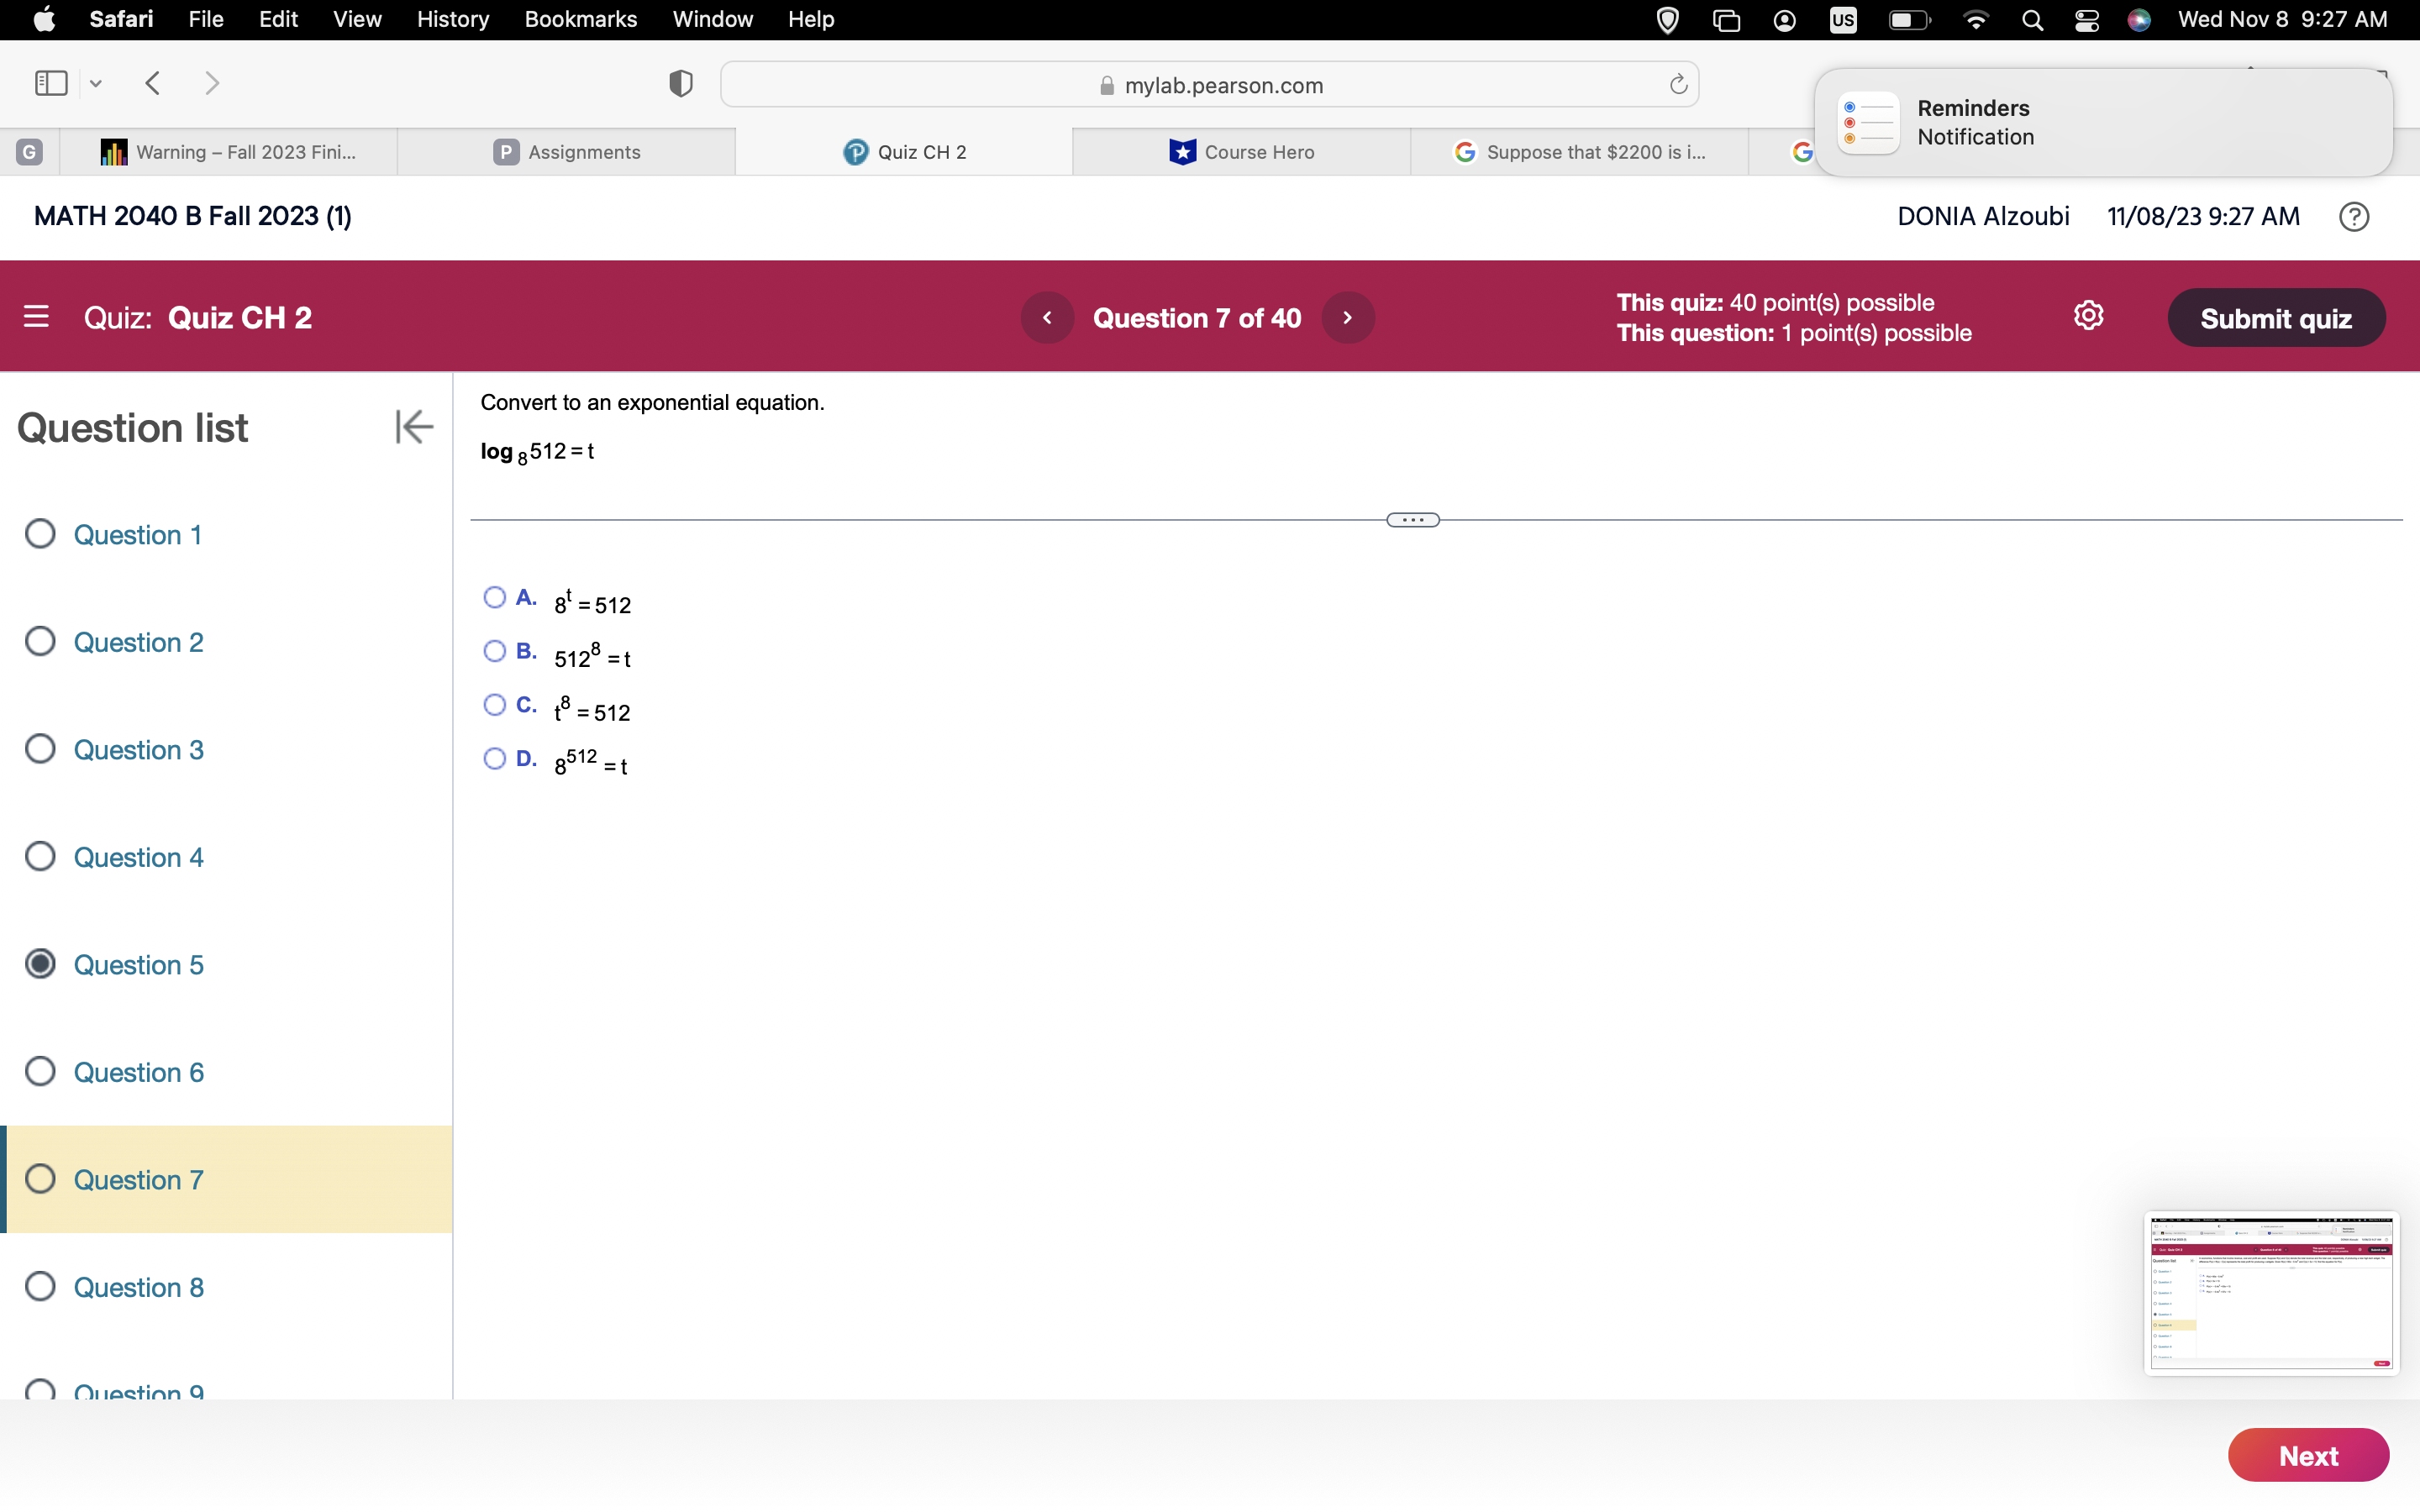2420x1512 pixels.
Task: Collapse the Question list panel
Action: pyautogui.click(x=413, y=426)
